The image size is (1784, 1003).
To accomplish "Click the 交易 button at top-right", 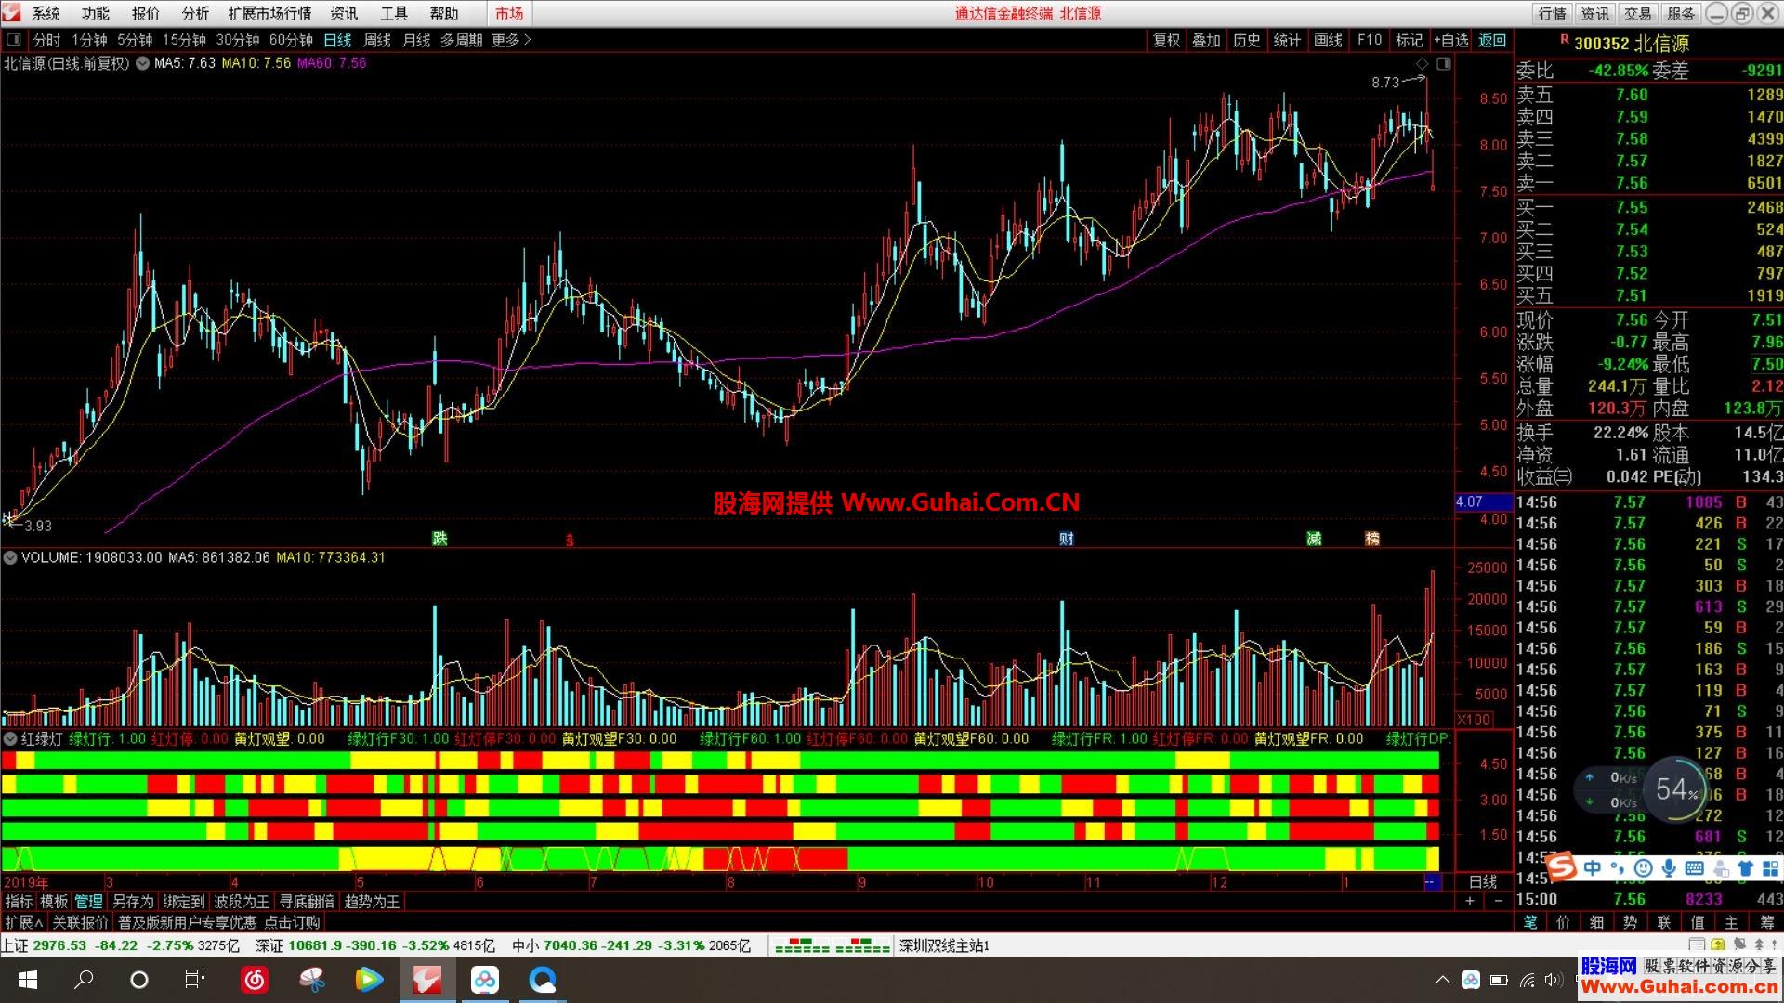I will pyautogui.click(x=1637, y=13).
